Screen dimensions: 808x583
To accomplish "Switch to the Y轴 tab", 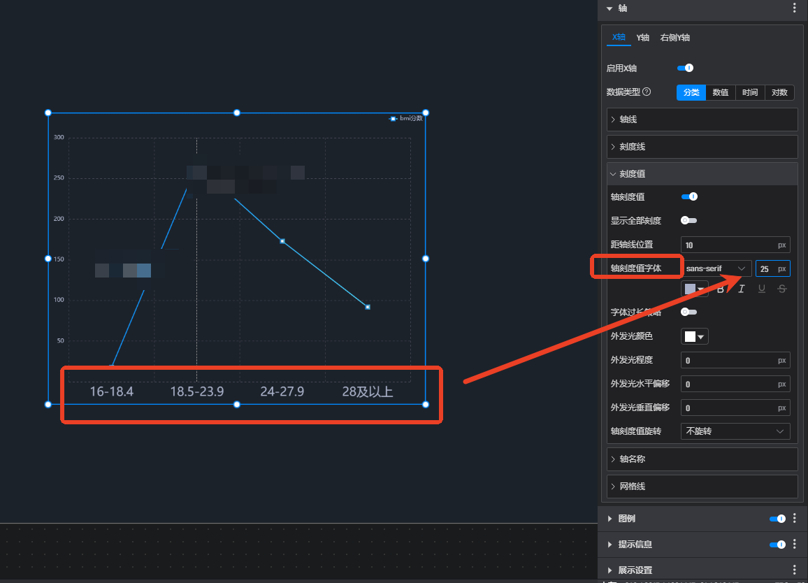I will (x=642, y=38).
